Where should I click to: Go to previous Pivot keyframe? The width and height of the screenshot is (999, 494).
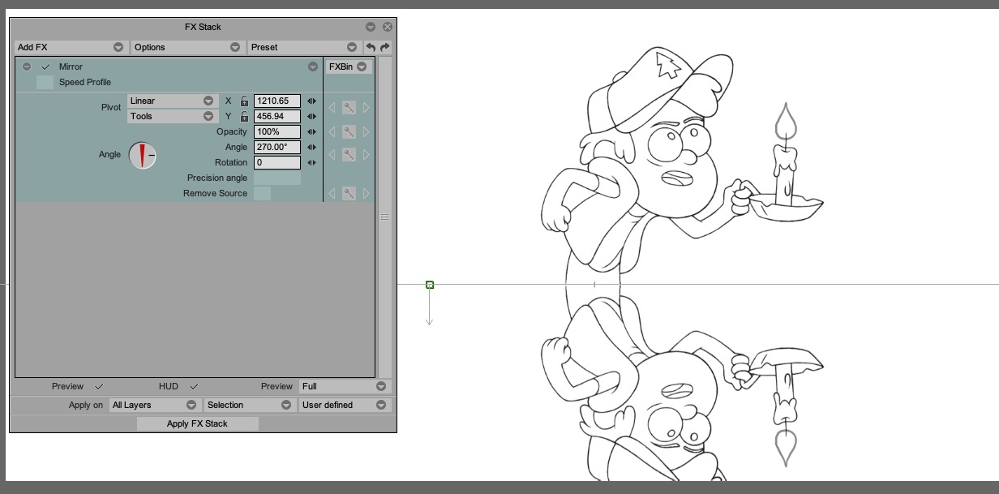click(332, 108)
